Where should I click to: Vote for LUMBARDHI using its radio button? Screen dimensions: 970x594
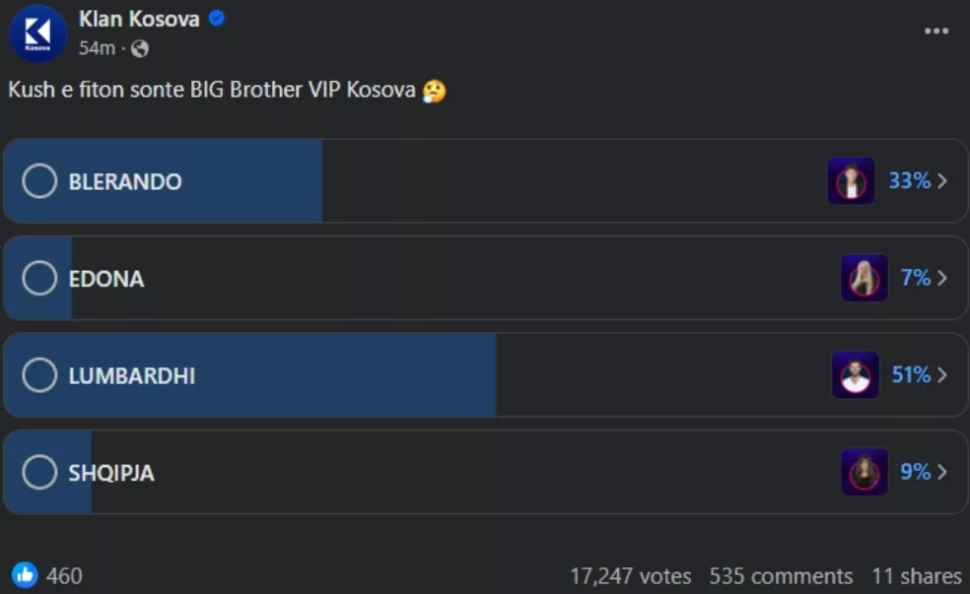point(39,375)
